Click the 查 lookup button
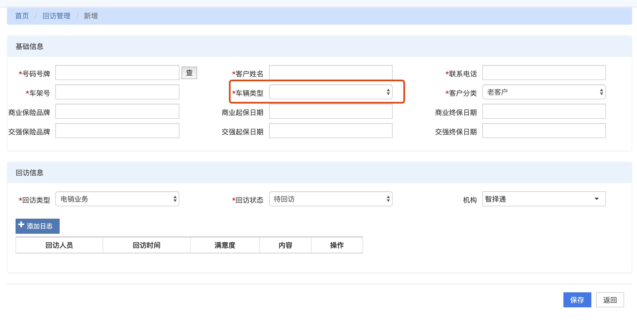Viewport: 637px width, 324px height. point(189,73)
